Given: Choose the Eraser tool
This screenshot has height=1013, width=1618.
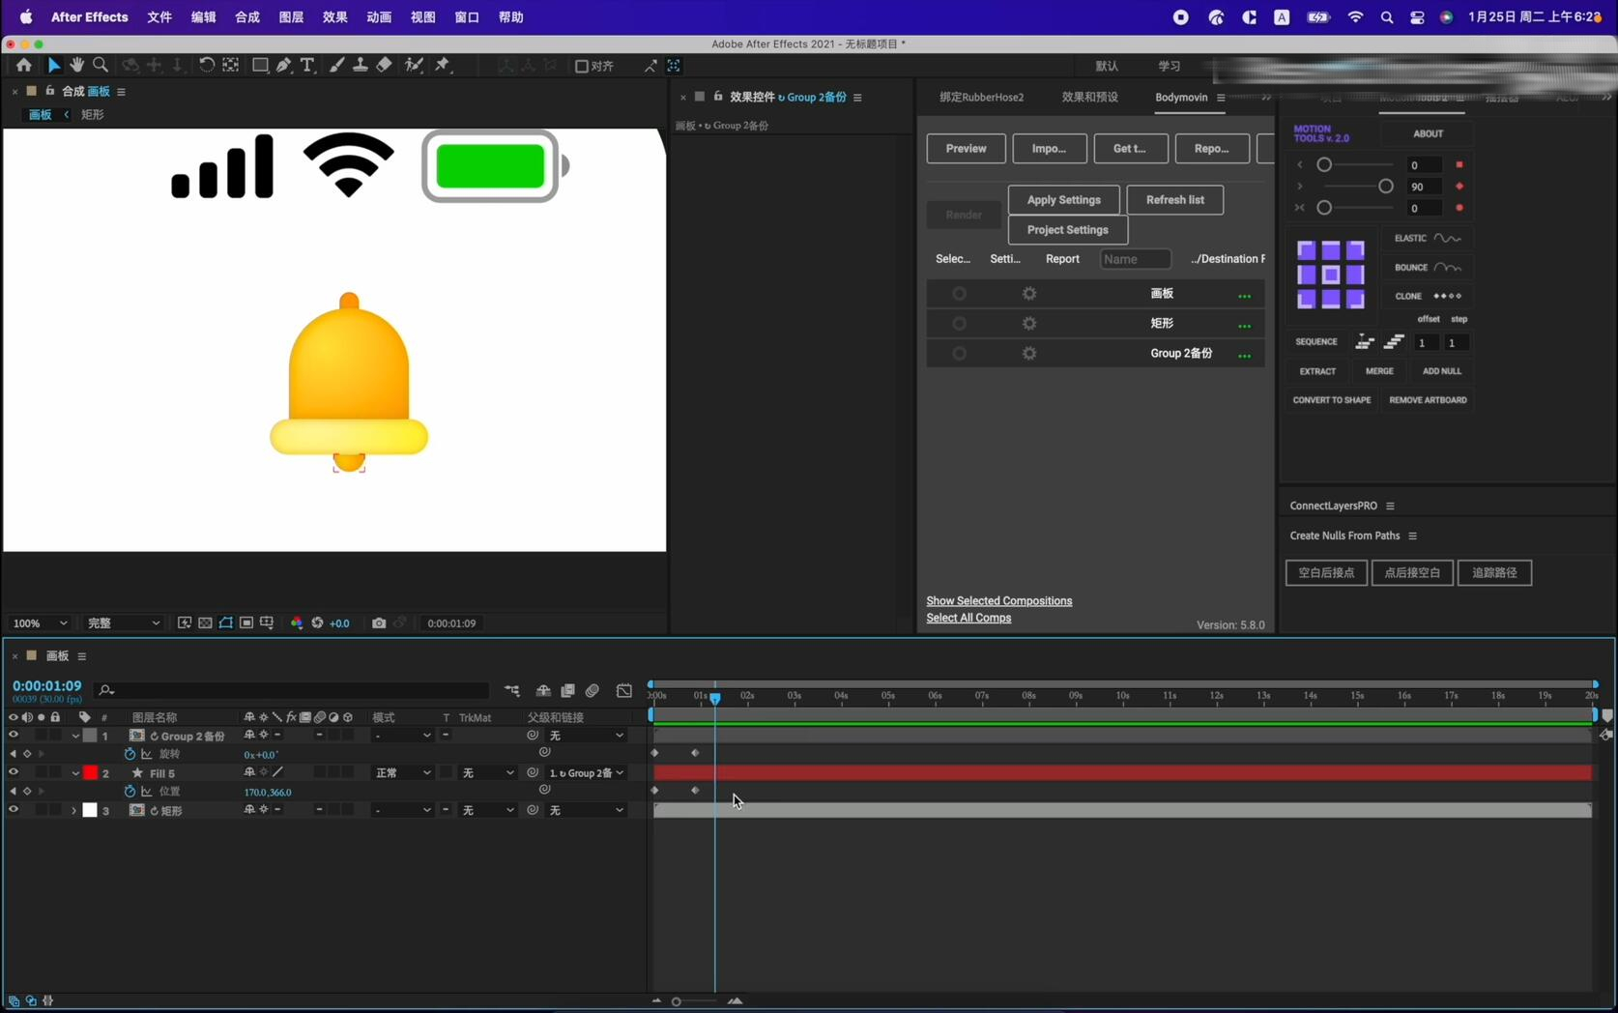Looking at the screenshot, I should click(x=384, y=65).
